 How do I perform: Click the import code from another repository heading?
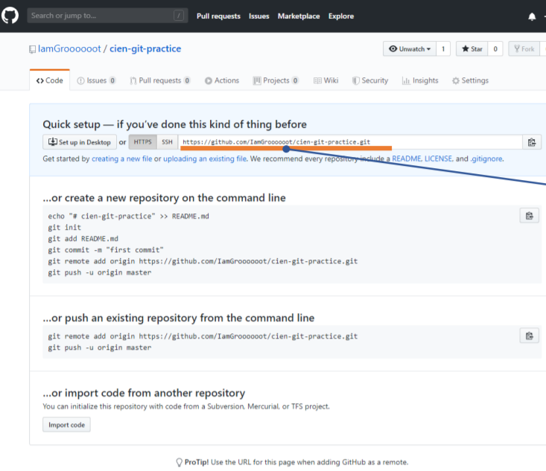pyautogui.click(x=144, y=393)
